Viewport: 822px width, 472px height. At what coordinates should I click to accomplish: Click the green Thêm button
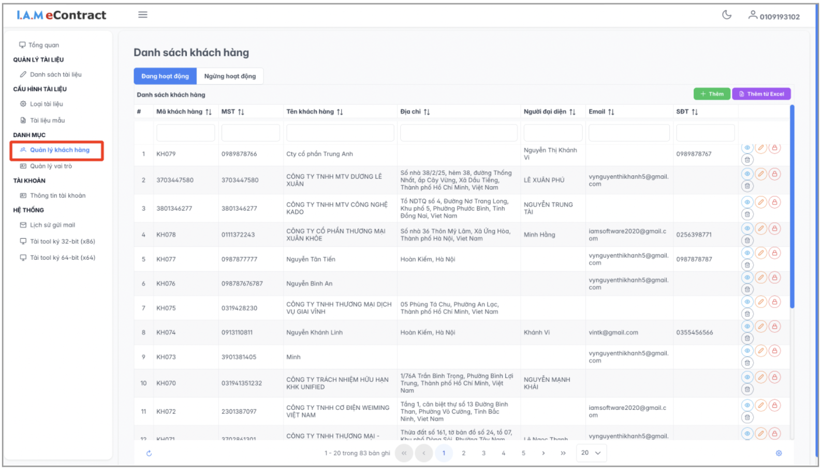pos(712,94)
